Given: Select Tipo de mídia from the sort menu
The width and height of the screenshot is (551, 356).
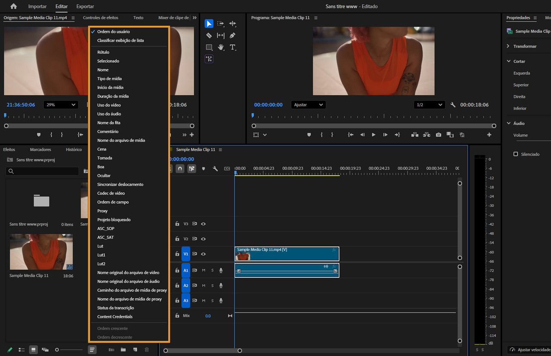Looking at the screenshot, I should click(x=109, y=78).
